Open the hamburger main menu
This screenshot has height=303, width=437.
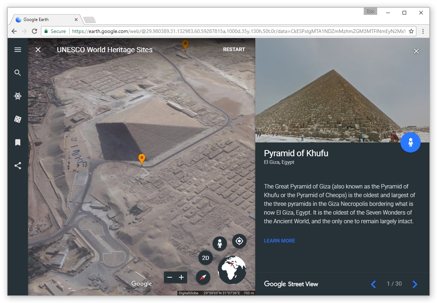[17, 50]
